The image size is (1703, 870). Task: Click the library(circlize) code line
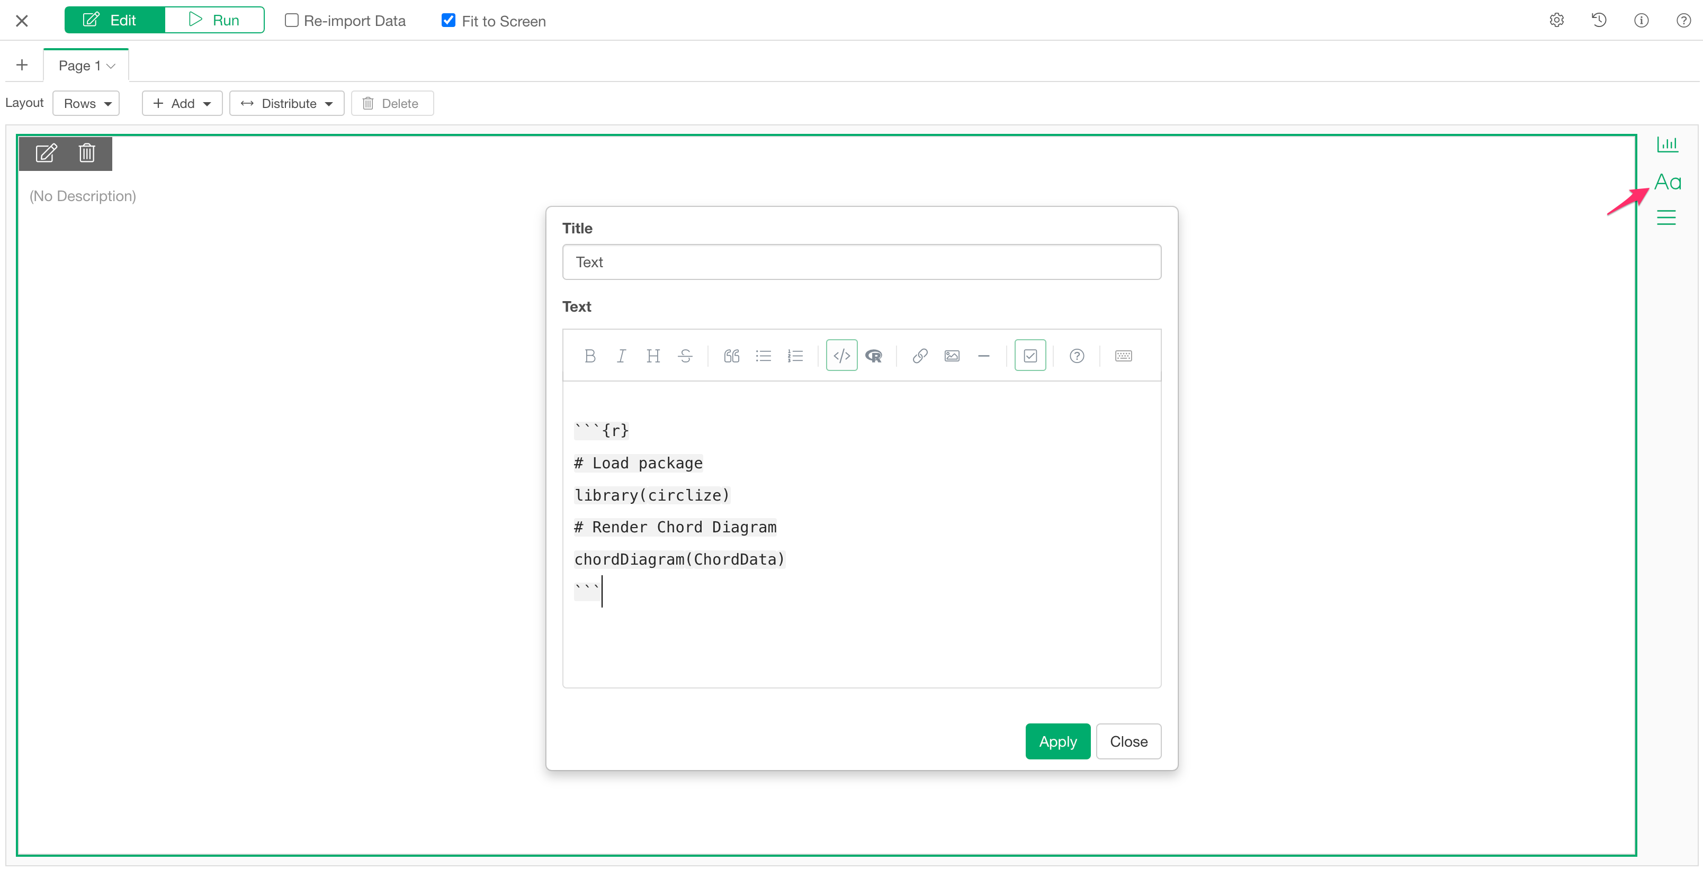coord(651,495)
